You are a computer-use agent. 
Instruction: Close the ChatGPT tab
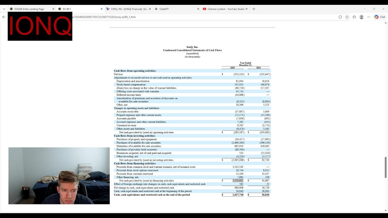[198, 9]
